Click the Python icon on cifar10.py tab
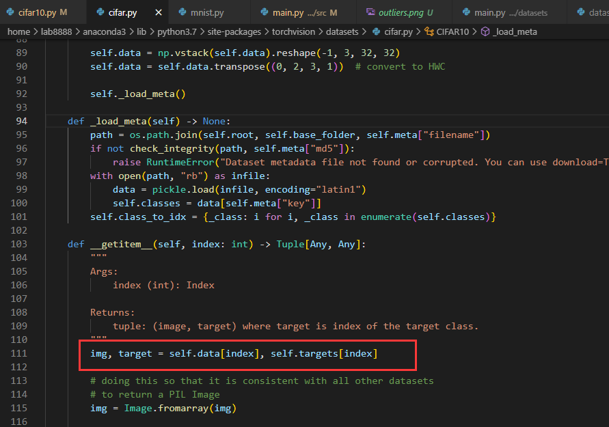The image size is (609, 427). coord(10,12)
